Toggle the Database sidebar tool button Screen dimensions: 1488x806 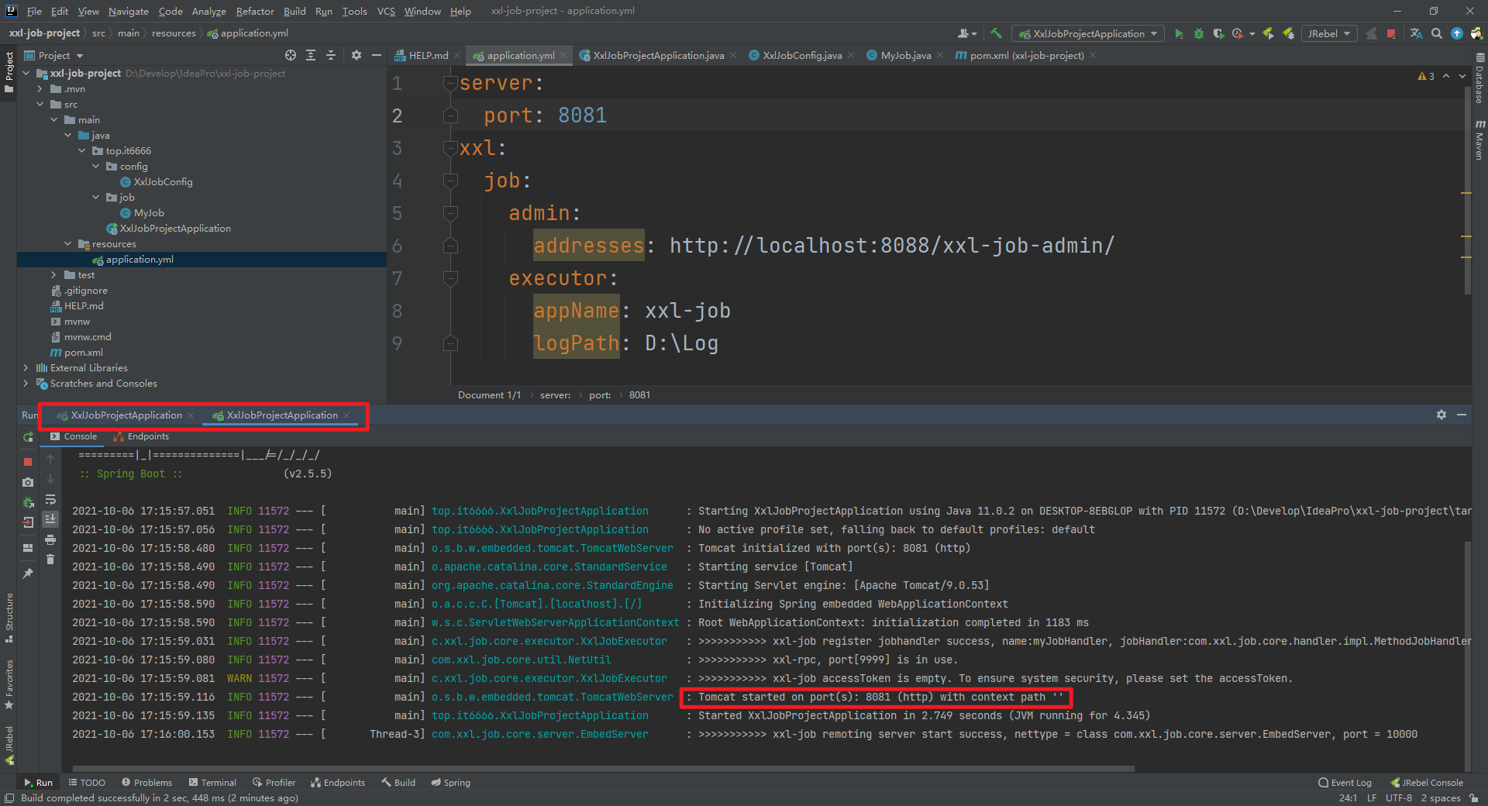coord(1479,77)
